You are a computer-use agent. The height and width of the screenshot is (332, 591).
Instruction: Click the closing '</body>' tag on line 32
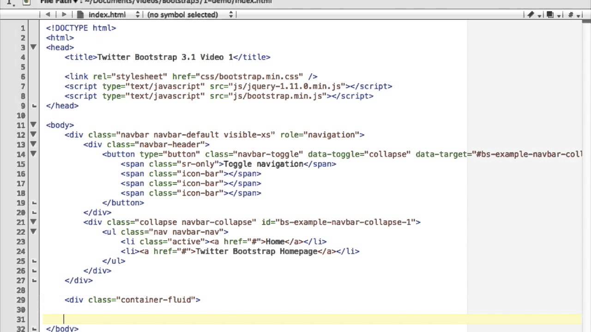tap(62, 329)
